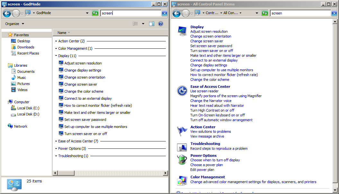Select Downloads in Favorites
Screen dimensions: 339x194
pos(26,47)
